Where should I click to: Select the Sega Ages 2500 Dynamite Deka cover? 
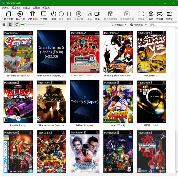click(18, 152)
